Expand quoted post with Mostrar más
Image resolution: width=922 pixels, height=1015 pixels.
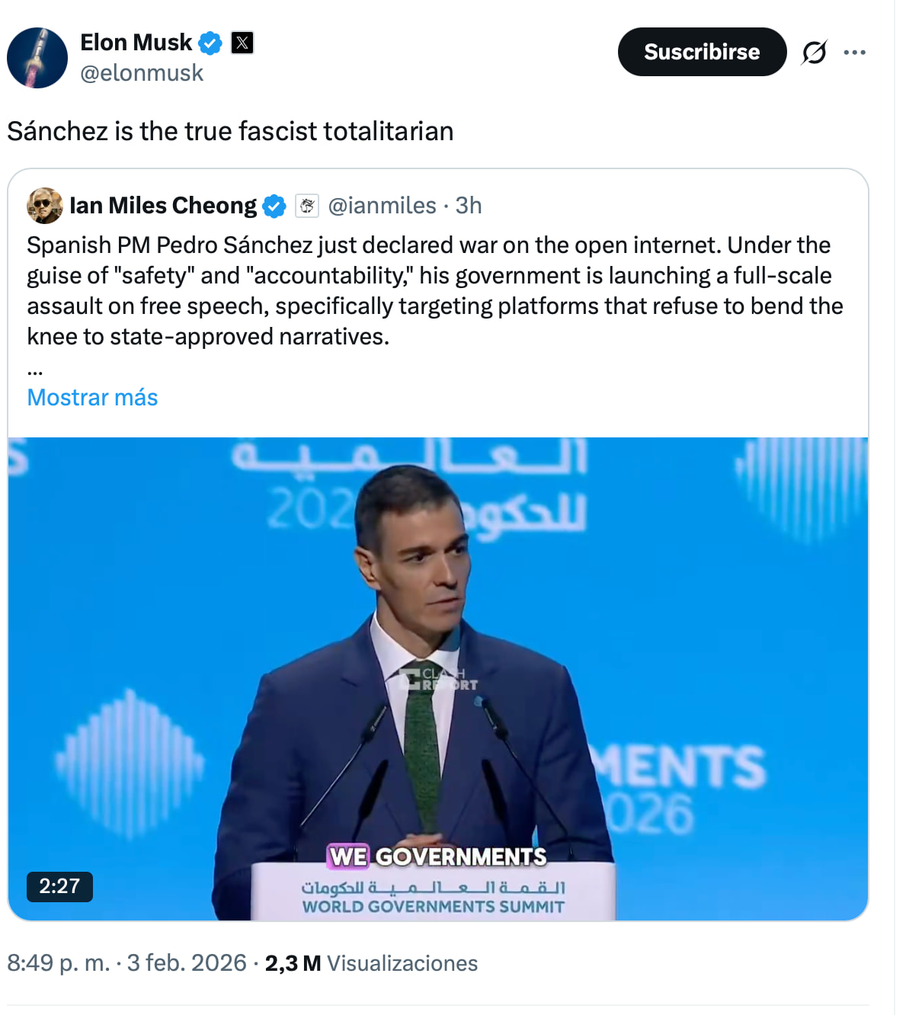point(92,398)
